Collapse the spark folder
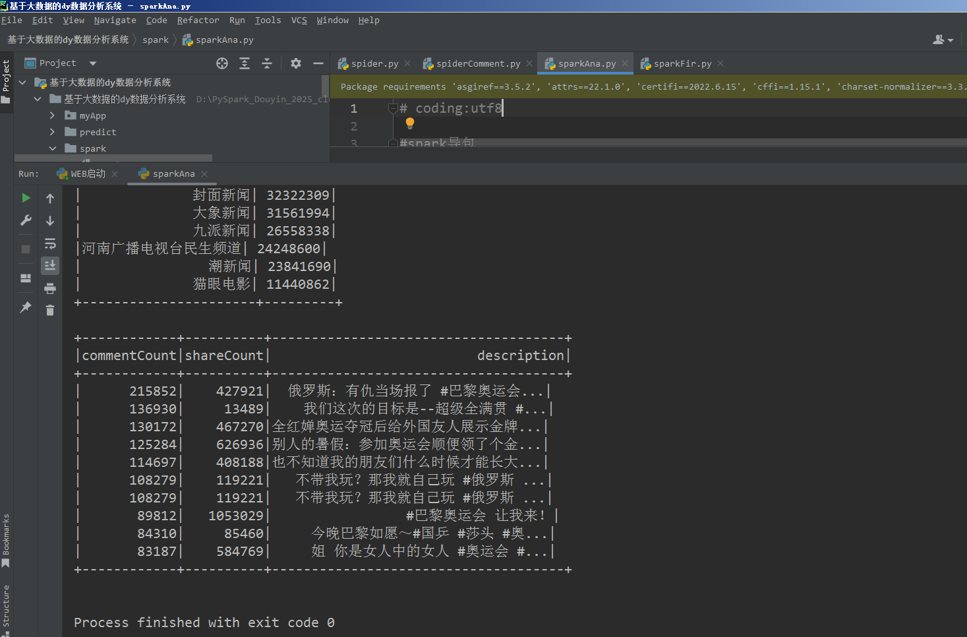The height and width of the screenshot is (637, 967). 52,148
